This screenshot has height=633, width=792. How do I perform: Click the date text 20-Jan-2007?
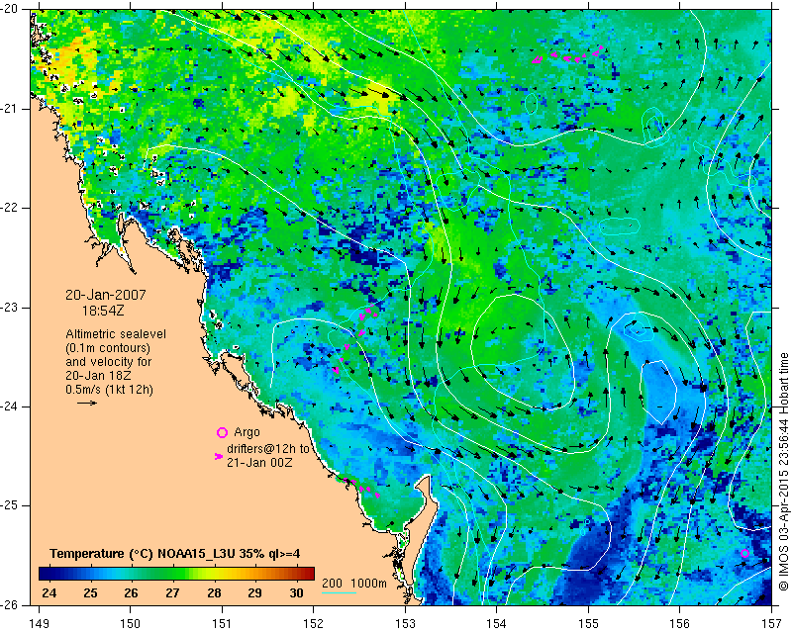click(x=106, y=295)
